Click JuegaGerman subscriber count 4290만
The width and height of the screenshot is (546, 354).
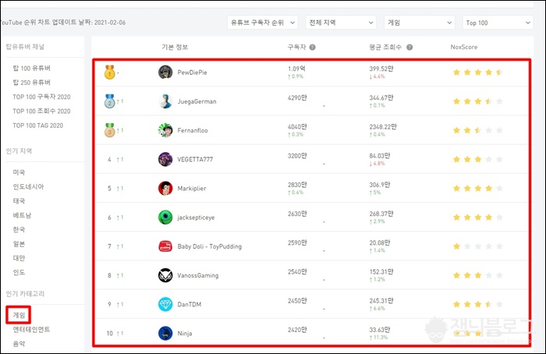point(297,97)
